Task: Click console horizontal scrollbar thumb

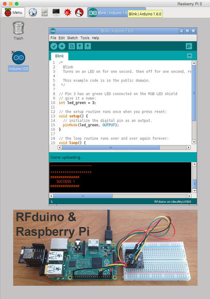Action: (83, 196)
